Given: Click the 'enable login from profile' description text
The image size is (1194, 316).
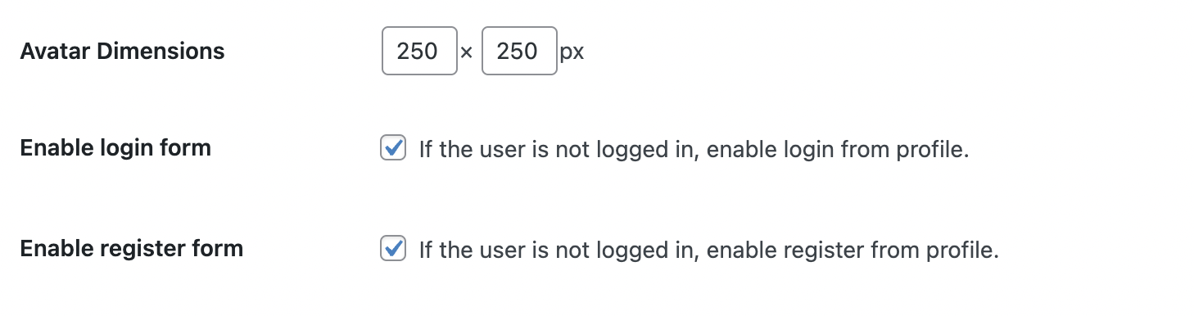Looking at the screenshot, I should pos(694,151).
